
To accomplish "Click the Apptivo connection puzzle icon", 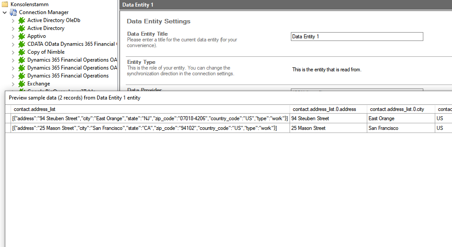I will [22, 36].
